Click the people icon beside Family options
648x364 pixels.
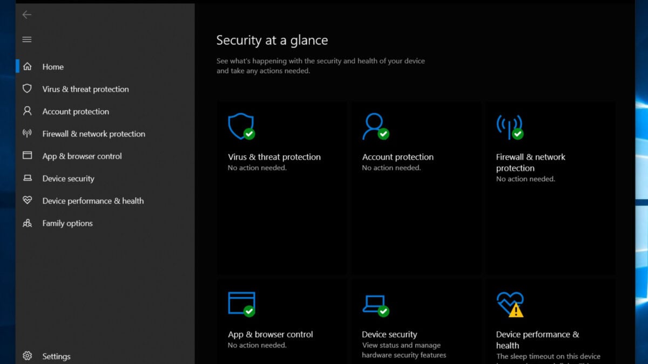(x=27, y=223)
